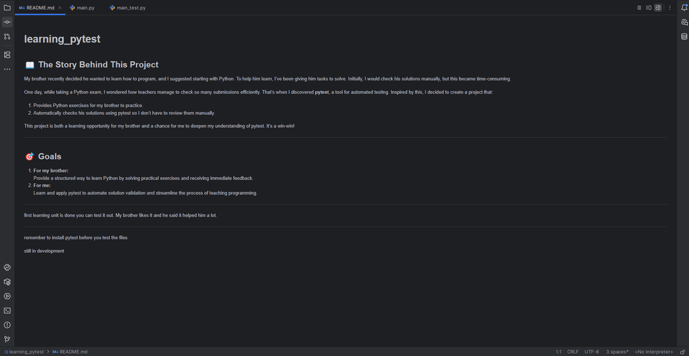The height and width of the screenshot is (356, 689).
Task: Open the Git version control window
Action: (7, 339)
